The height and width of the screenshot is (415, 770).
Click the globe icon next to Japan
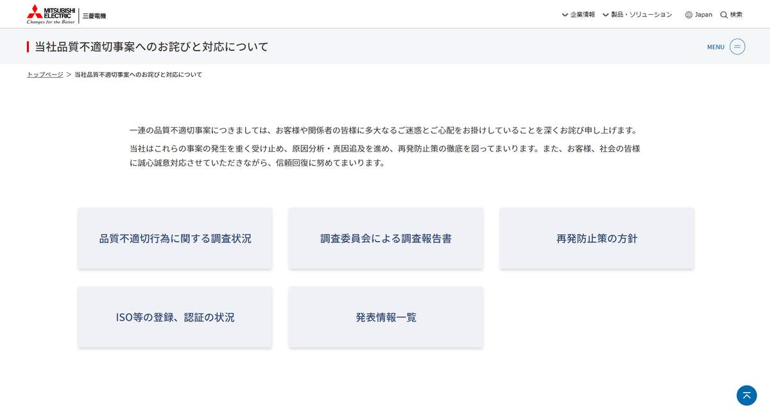687,14
